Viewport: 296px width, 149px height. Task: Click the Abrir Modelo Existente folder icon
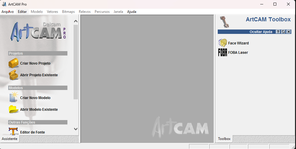(13, 109)
